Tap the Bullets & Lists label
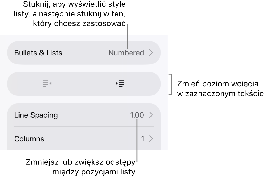This screenshot has width=266, height=177. tap(38, 53)
